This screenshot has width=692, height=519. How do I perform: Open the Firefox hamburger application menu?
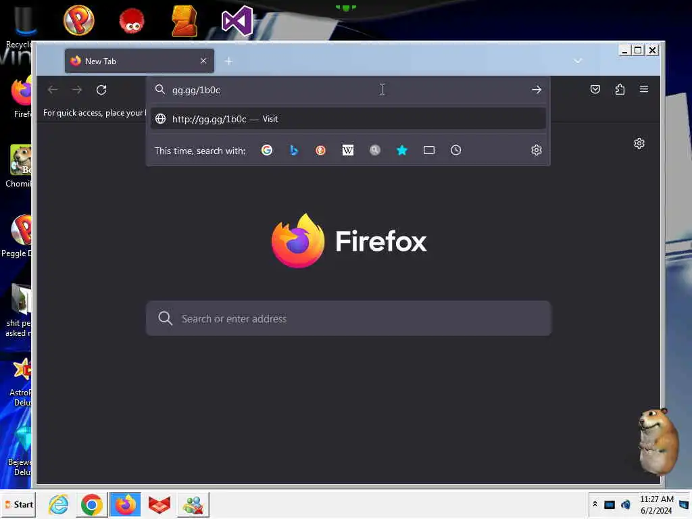(644, 89)
